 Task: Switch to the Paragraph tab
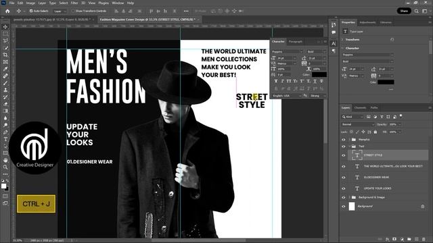[x=296, y=42]
